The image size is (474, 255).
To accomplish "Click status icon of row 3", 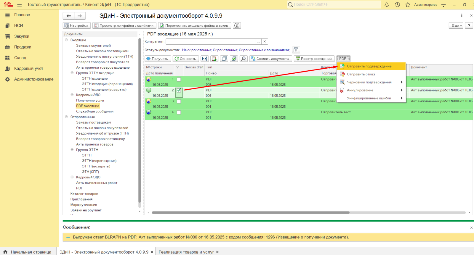I will coord(149,101).
